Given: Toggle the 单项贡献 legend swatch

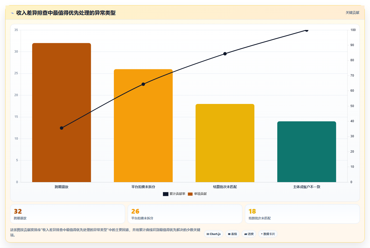Looking at the screenshot, I should [x=190, y=194].
